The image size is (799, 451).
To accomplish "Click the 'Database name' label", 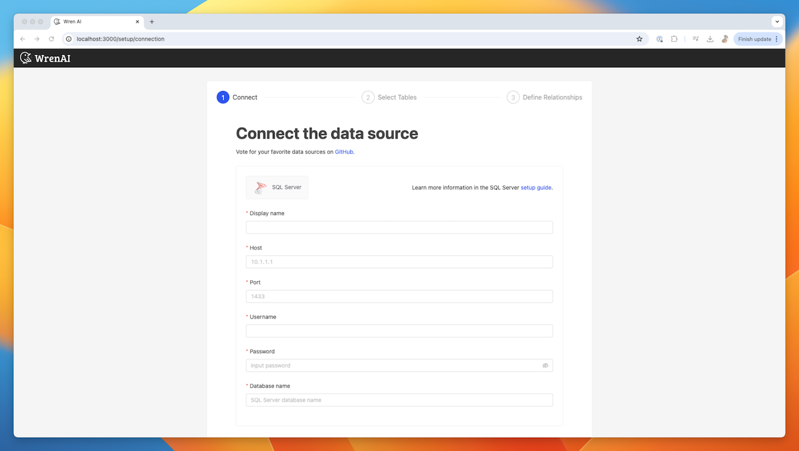I will (270, 386).
